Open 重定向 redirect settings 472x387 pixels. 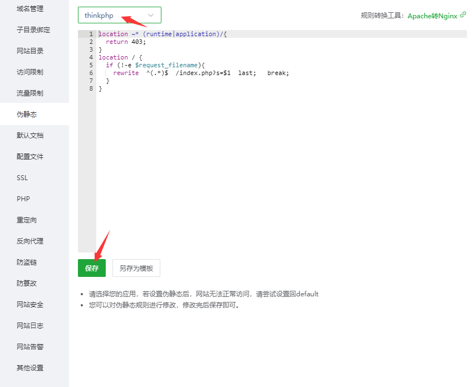(27, 220)
